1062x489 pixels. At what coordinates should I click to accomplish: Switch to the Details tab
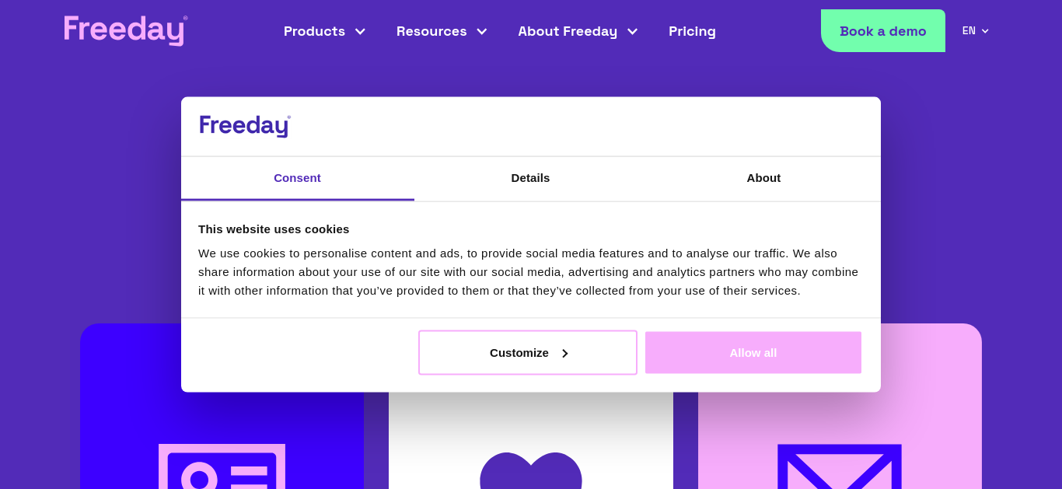(530, 178)
